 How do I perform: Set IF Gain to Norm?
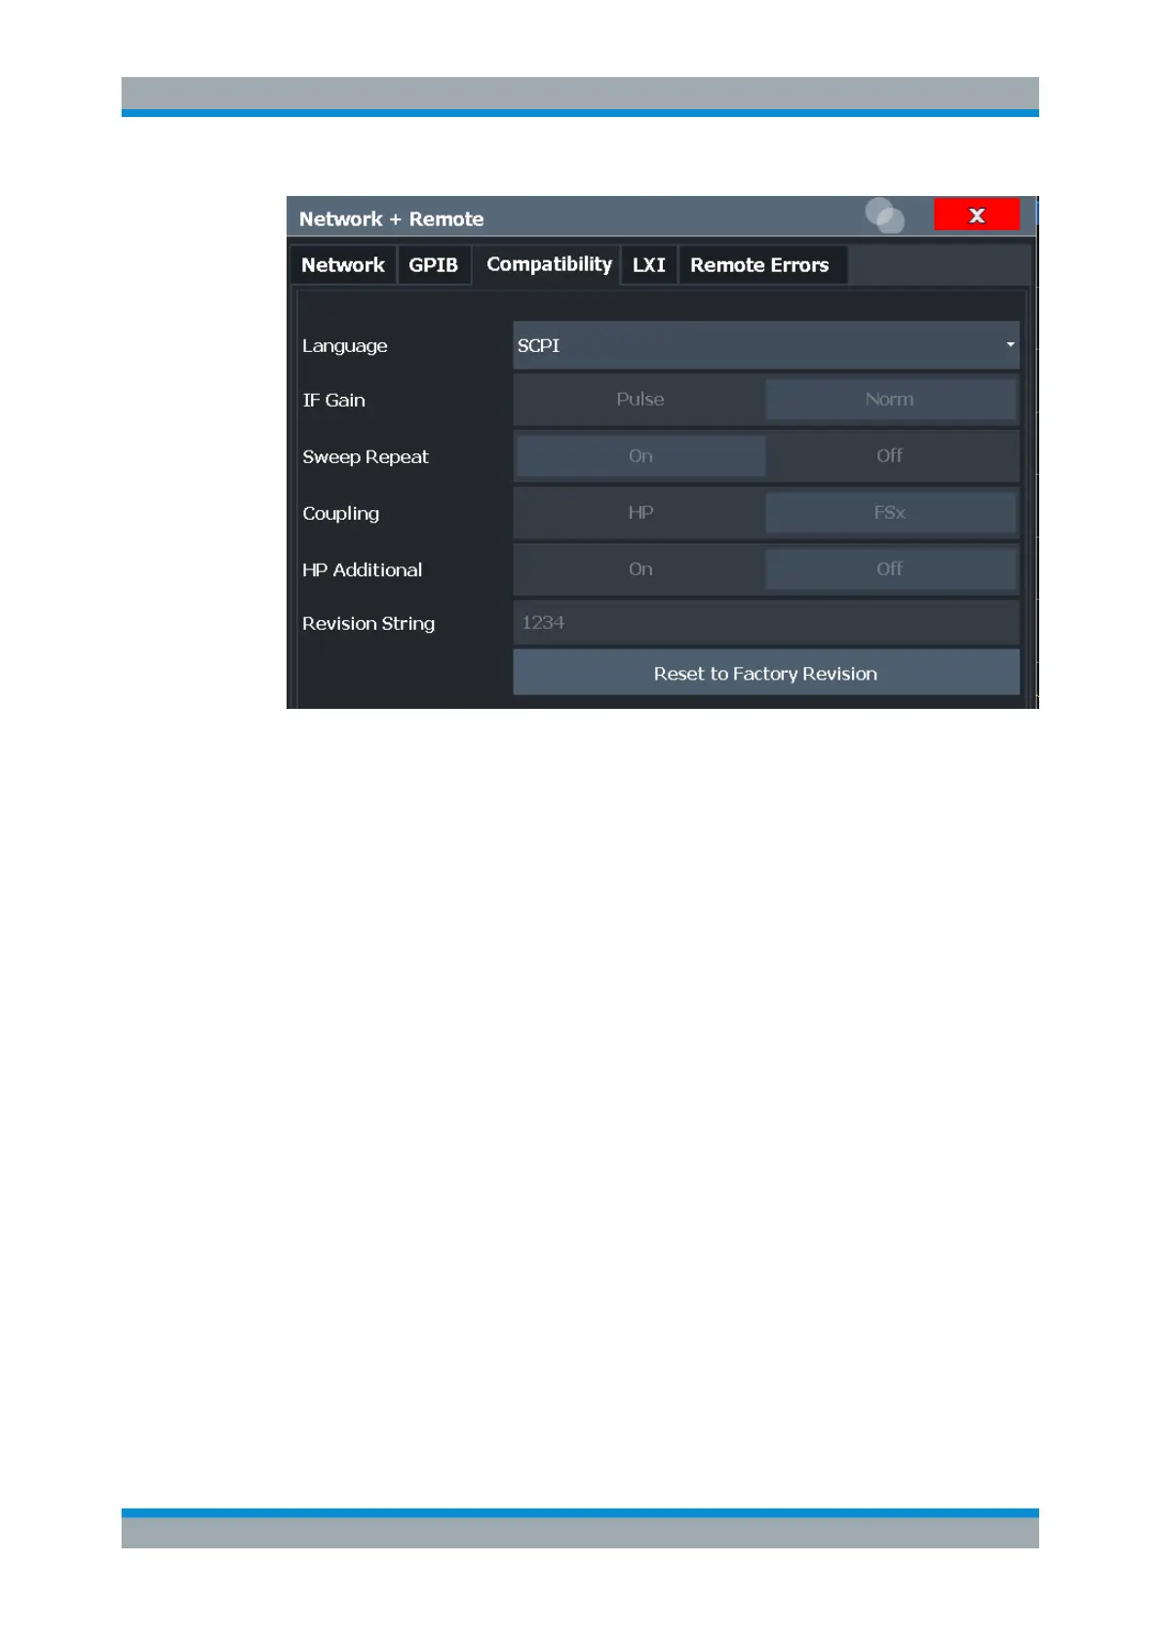[x=890, y=400]
